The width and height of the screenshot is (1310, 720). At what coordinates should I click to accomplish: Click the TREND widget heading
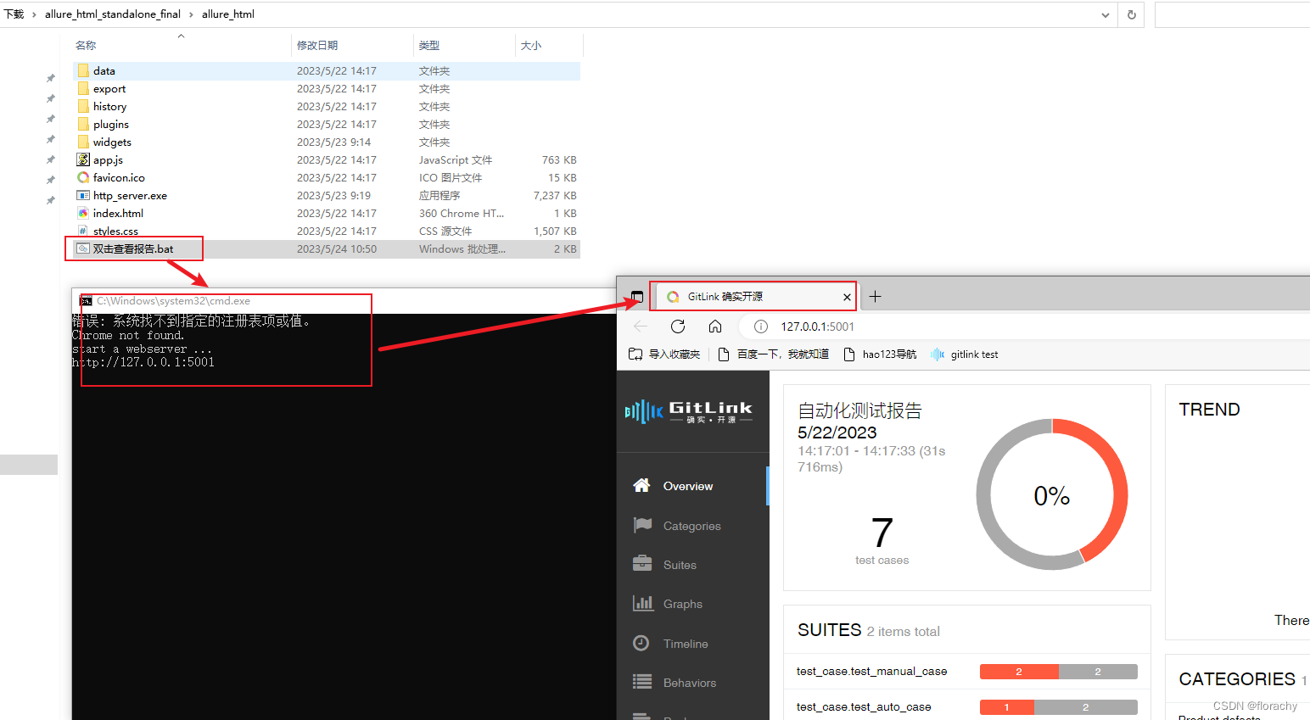point(1209,410)
